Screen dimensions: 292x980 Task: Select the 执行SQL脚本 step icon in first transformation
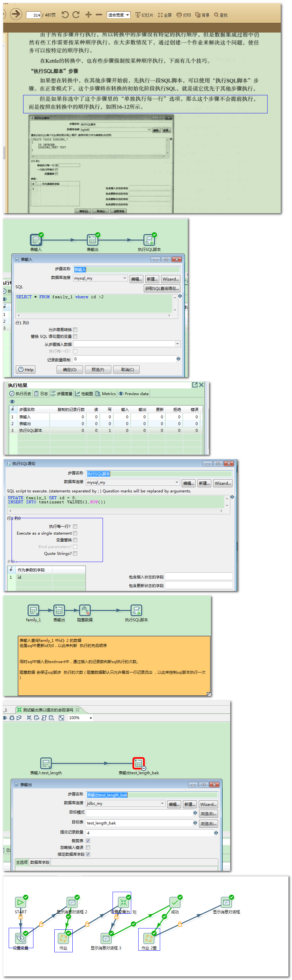tap(149, 240)
